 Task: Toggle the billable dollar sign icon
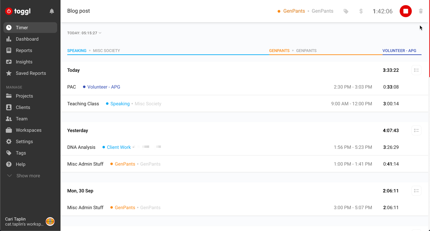tap(361, 11)
